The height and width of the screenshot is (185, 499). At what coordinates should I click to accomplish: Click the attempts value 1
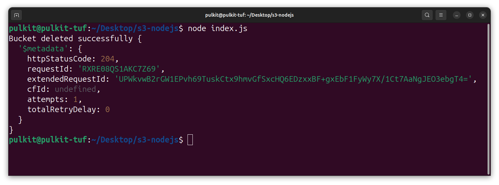pos(75,99)
